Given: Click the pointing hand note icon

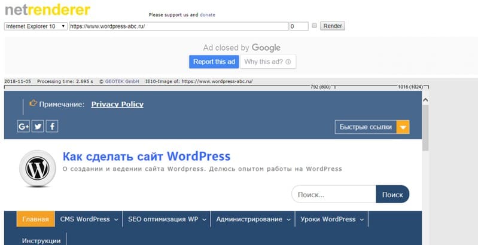Looking at the screenshot, I should click(x=33, y=103).
